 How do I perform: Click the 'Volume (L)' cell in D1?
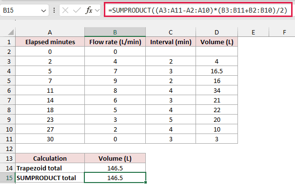(216, 42)
